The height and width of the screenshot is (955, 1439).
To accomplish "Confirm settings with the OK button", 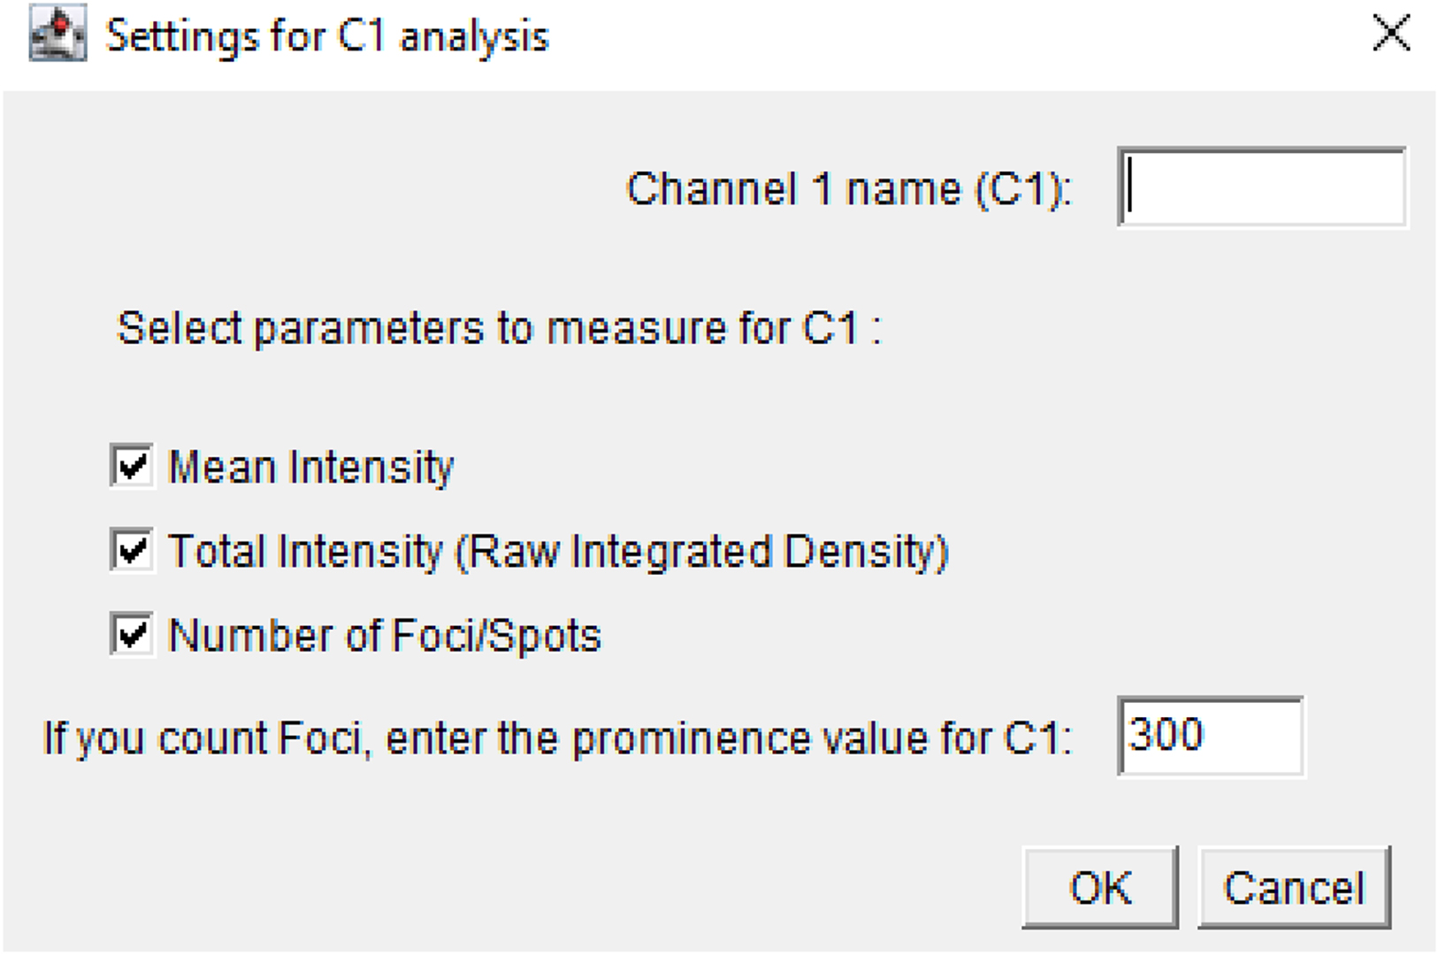I will (1099, 888).
